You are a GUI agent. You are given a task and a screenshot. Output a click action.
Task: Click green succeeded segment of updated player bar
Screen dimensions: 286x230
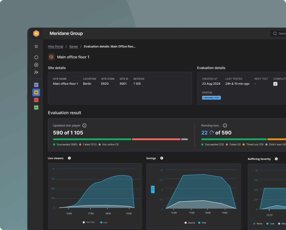[x=92, y=139]
